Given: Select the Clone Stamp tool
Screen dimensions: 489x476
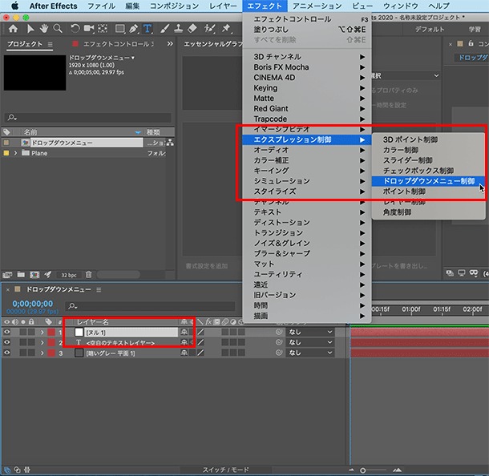Looking at the screenshot, I should (x=179, y=29).
